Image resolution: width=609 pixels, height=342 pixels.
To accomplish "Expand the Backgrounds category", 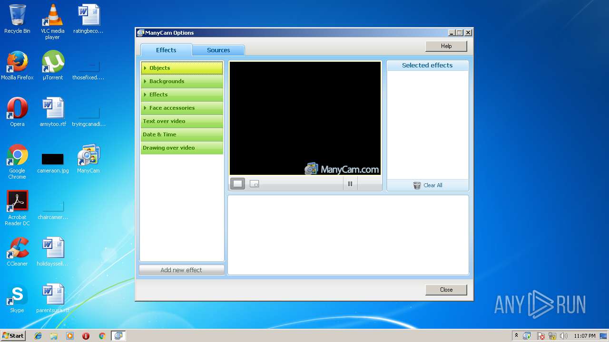I will pos(182,81).
